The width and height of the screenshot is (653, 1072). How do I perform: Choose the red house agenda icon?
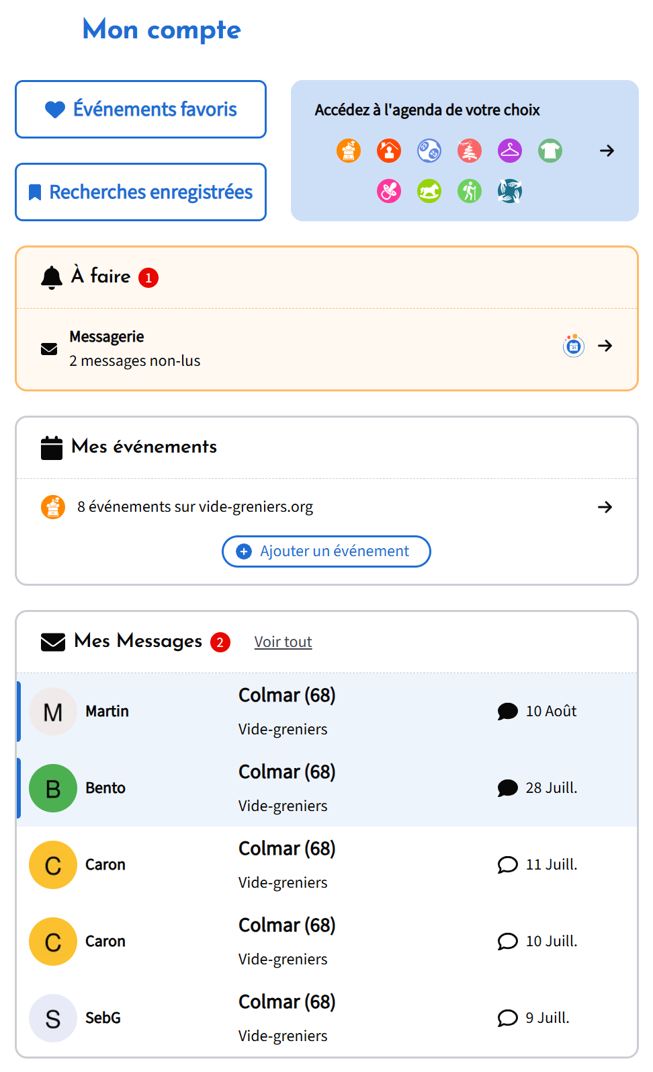point(389,151)
